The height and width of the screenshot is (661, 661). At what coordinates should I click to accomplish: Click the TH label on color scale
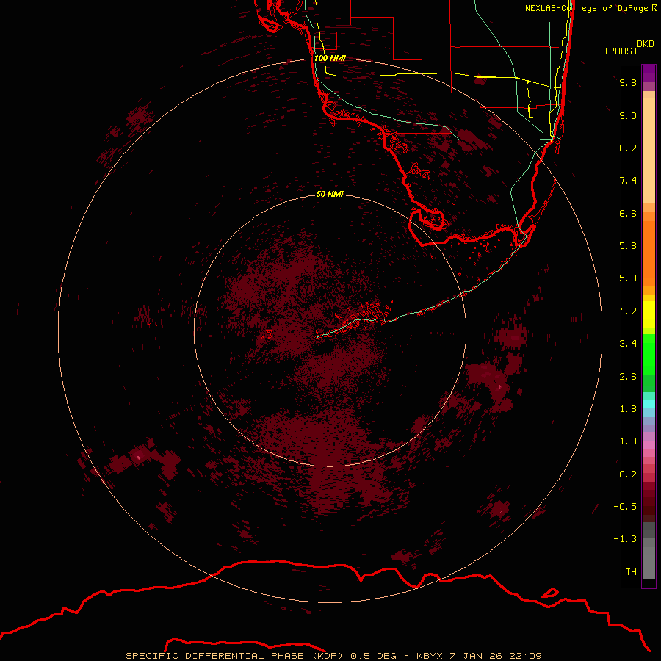tap(631, 572)
